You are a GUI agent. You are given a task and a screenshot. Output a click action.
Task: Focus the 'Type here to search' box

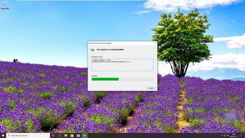click(x=28, y=135)
